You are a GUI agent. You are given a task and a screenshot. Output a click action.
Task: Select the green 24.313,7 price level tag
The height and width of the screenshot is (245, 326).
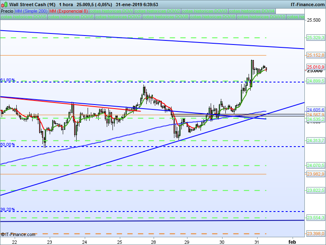[x=315, y=140]
